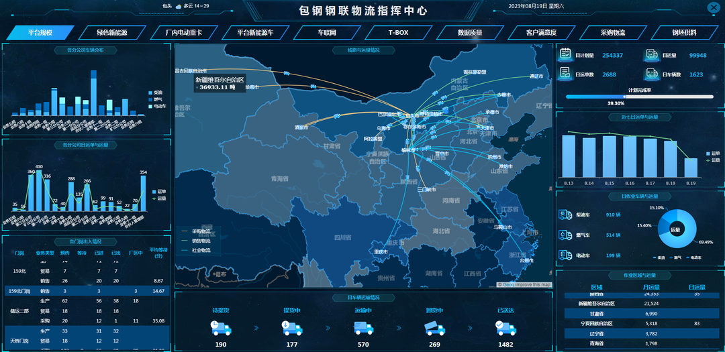Click the 柴油车 vehicle icon
The width and height of the screenshot is (725, 352).
tap(565, 215)
